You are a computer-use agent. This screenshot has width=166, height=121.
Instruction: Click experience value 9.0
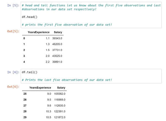coord(49,94)
